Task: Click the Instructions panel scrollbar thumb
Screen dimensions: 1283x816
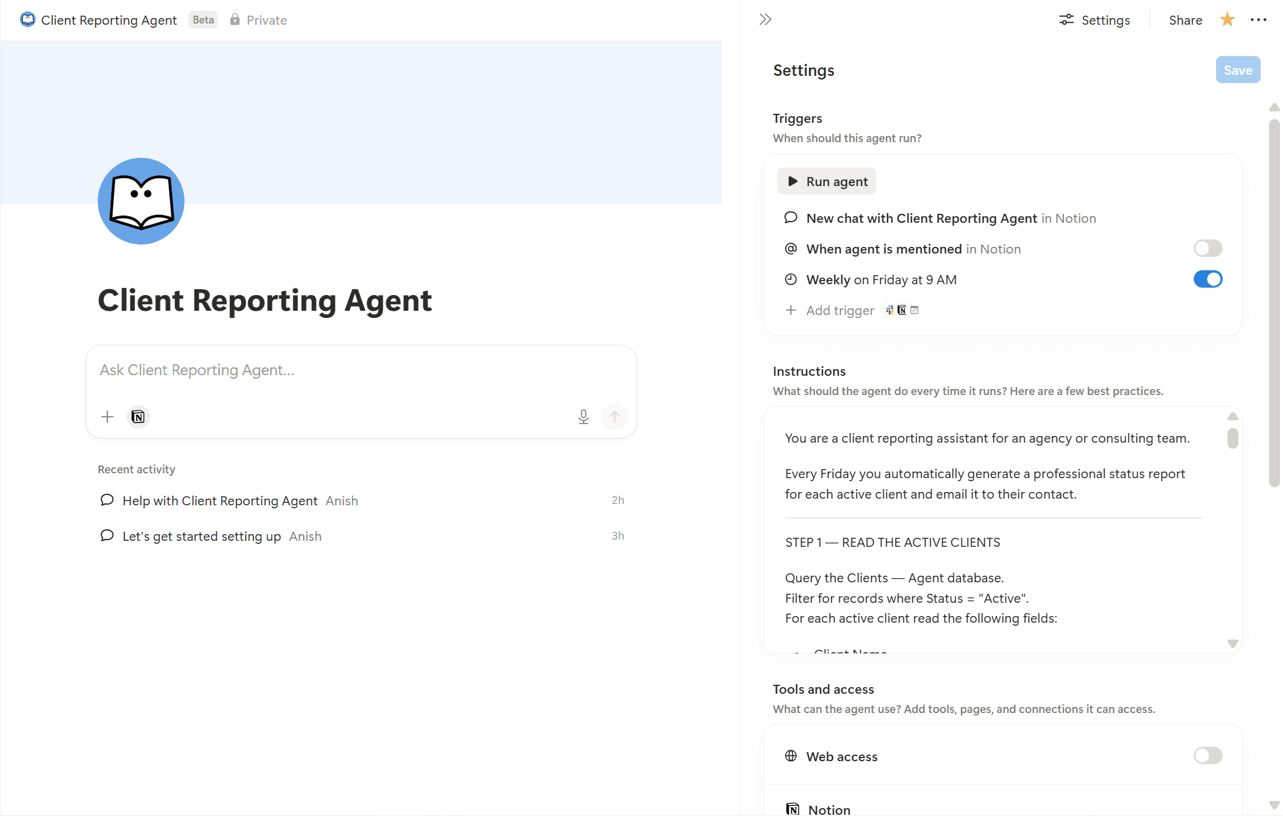Action: pyautogui.click(x=1233, y=437)
